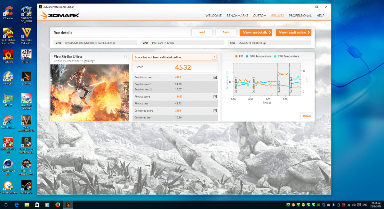Select the F1_2015 game shortcut
This screenshot has height=209, width=384.
point(26,56)
